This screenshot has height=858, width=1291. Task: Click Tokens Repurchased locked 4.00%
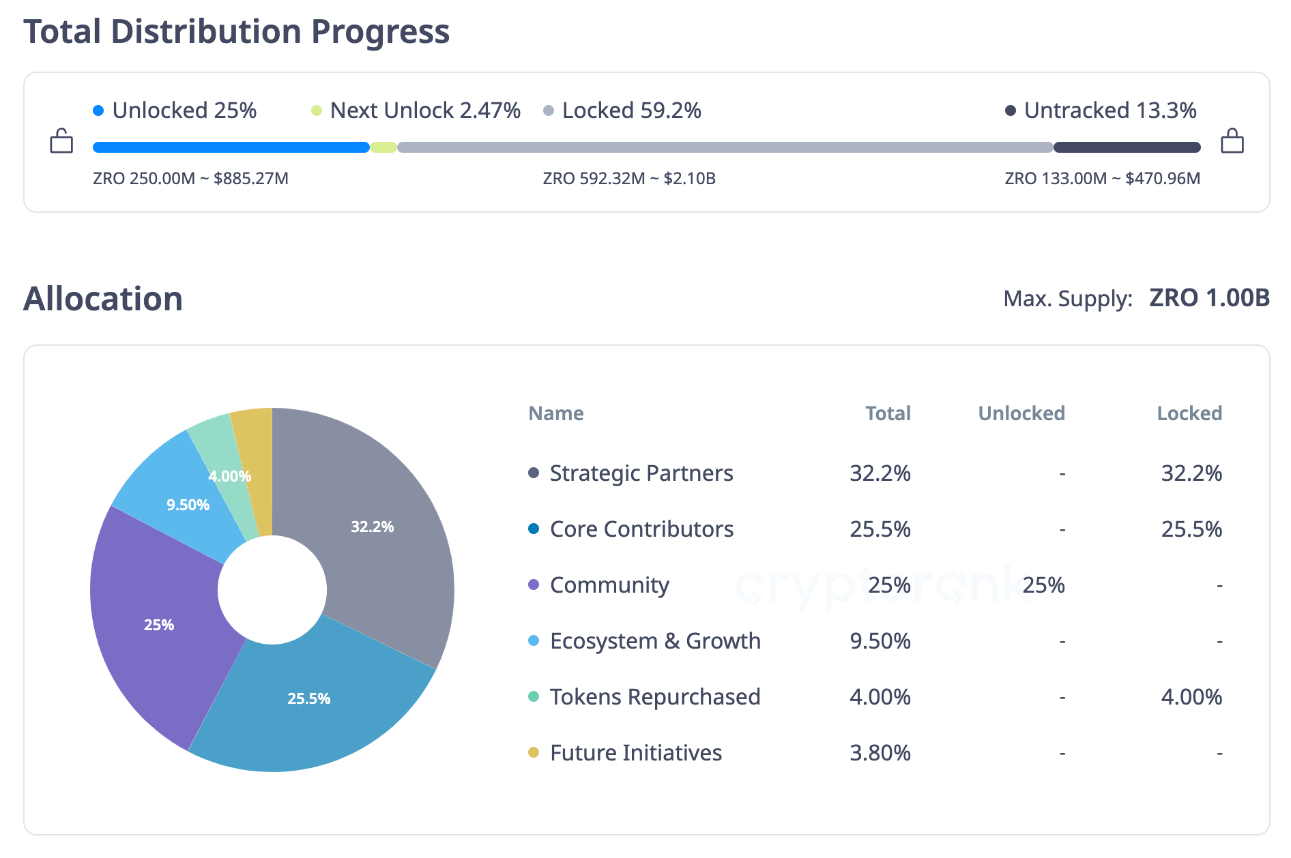1191,697
